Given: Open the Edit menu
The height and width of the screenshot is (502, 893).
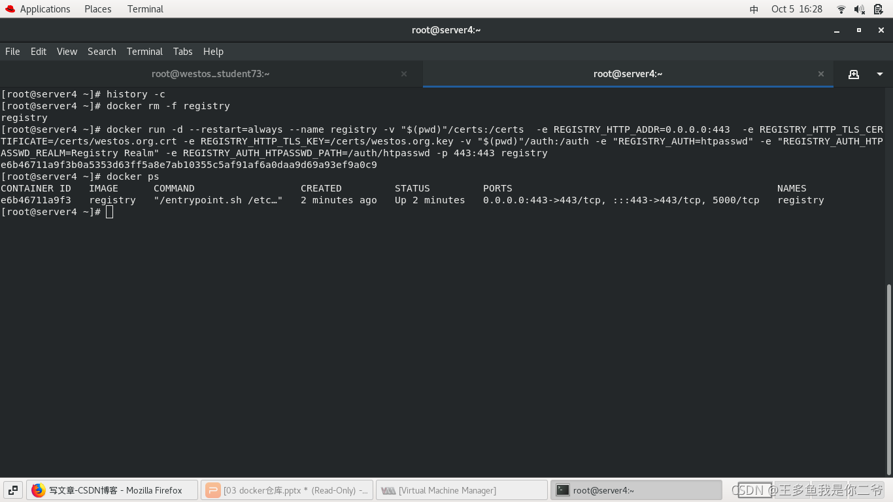Looking at the screenshot, I should [39, 52].
